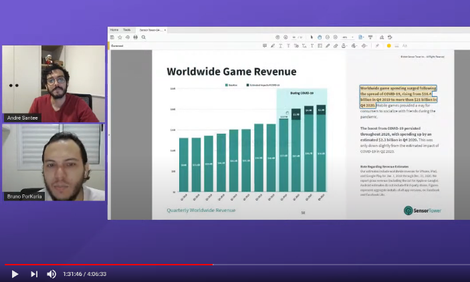Click the page number input field
This screenshot has width=470, height=282.
(294, 37)
